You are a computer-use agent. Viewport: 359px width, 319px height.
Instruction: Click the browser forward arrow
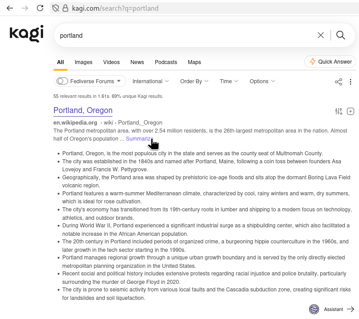pyautogui.click(x=25, y=8)
